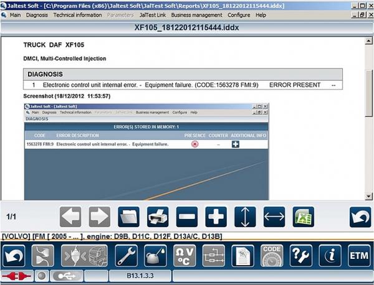Zoom in with plus icon
The width and height of the screenshot is (374, 285).
tap(216, 217)
